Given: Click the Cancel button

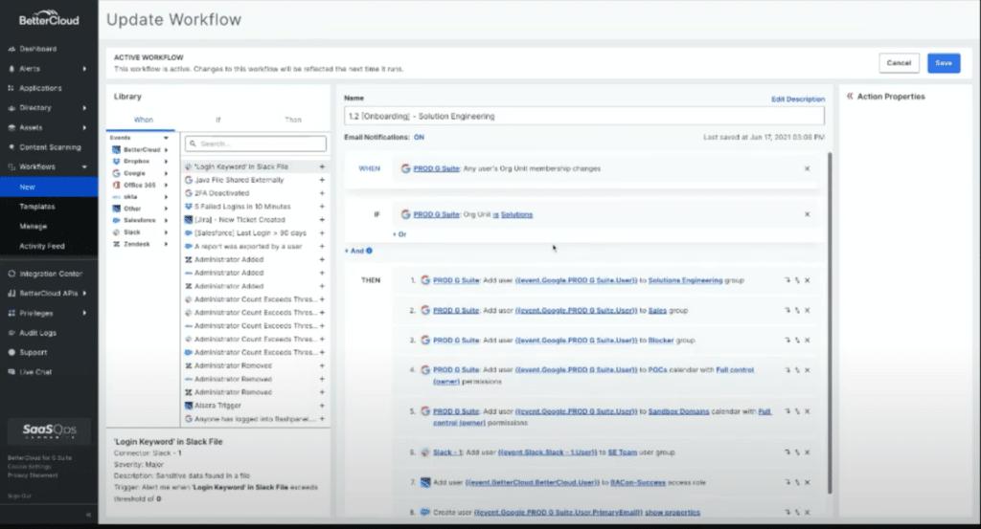Looking at the screenshot, I should click(x=899, y=63).
